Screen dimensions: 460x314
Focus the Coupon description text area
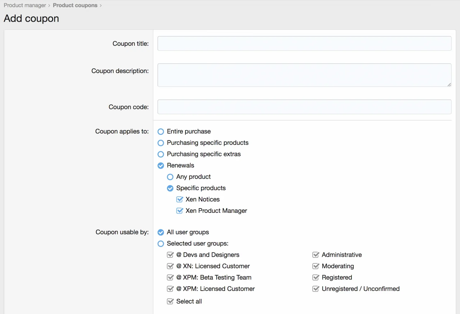(304, 75)
